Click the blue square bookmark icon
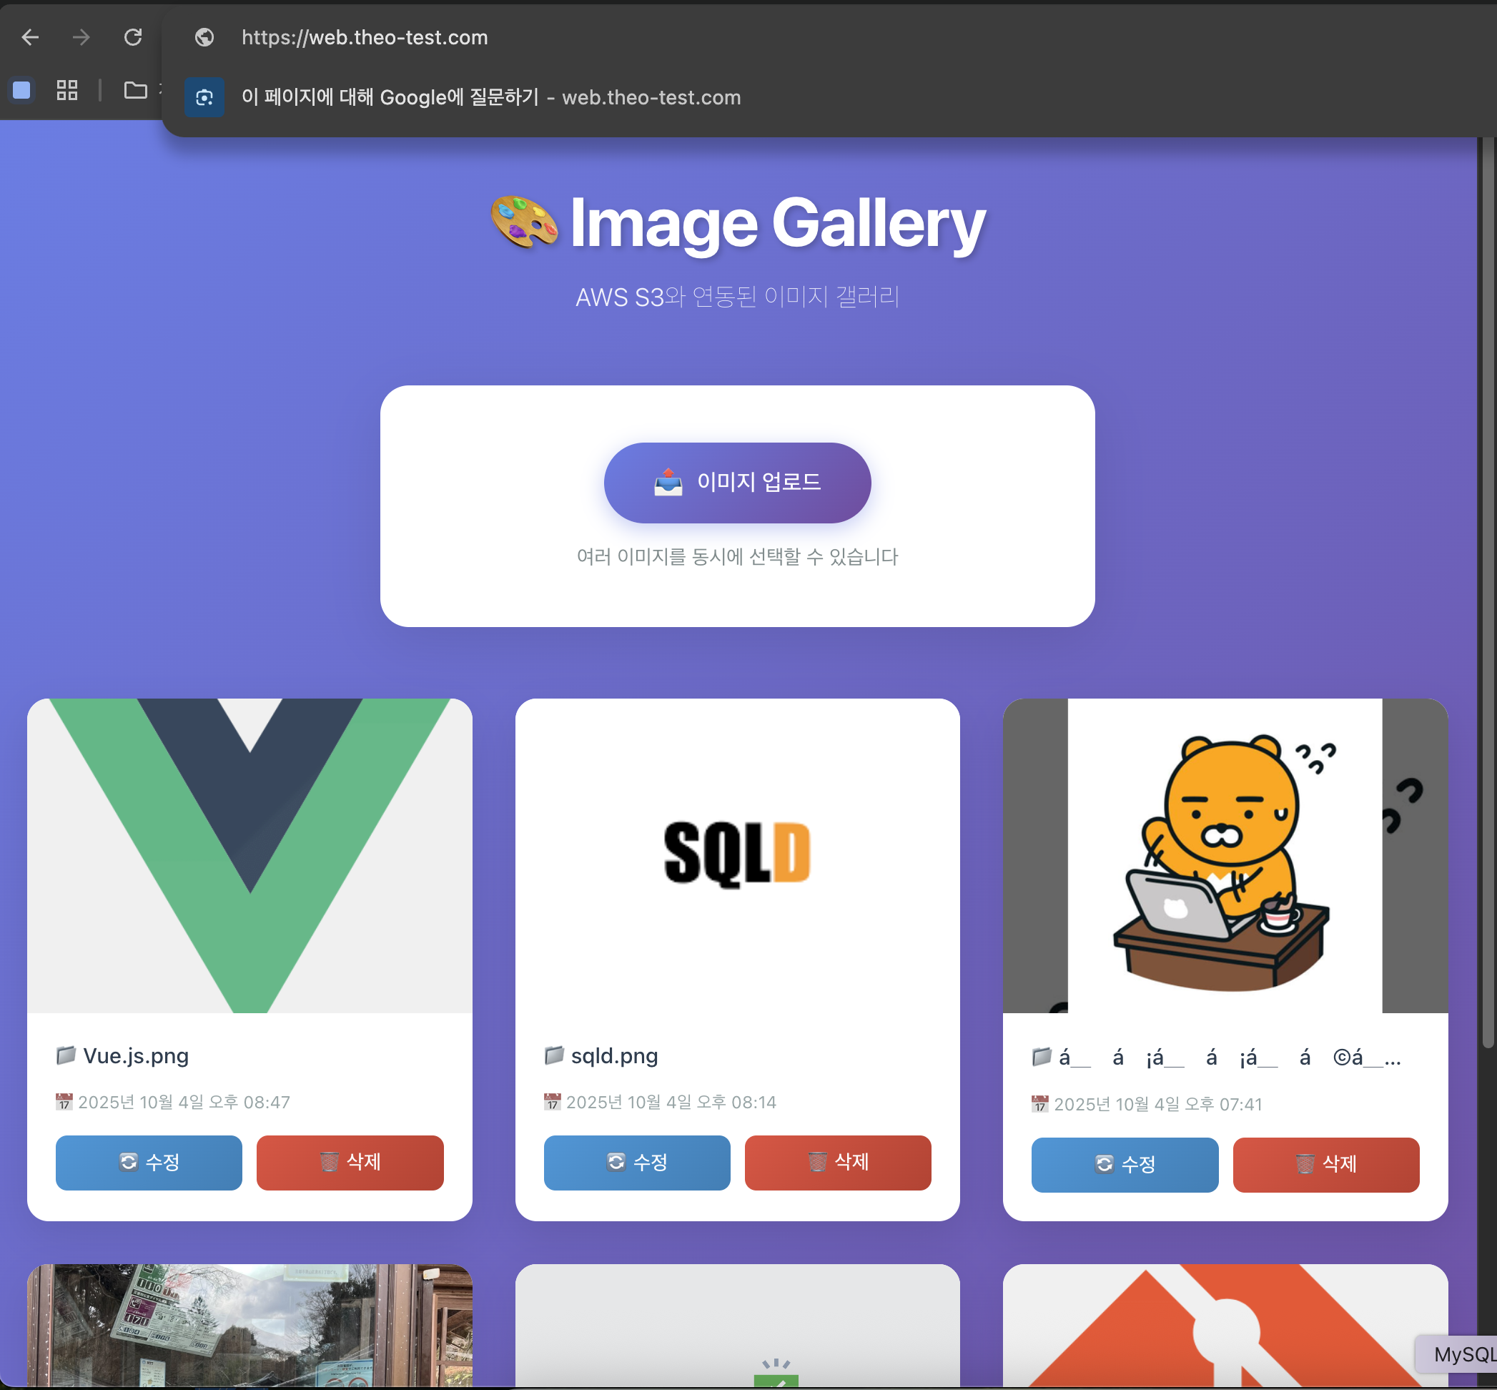 (22, 90)
